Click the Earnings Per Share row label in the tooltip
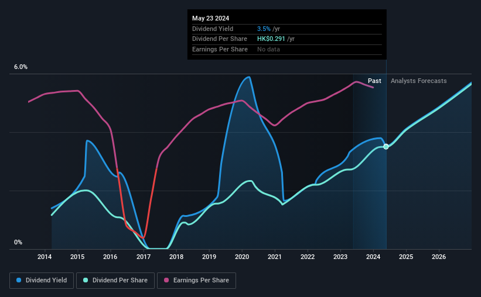 [x=220, y=49]
